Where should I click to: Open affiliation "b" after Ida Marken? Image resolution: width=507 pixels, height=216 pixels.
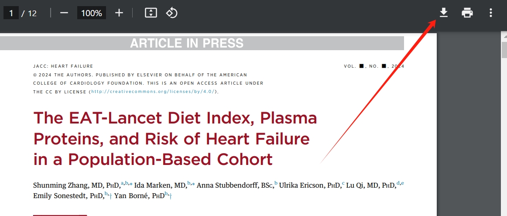pos(189,183)
